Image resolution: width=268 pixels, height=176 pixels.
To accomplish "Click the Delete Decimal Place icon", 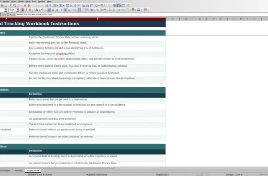I will coord(113,10).
